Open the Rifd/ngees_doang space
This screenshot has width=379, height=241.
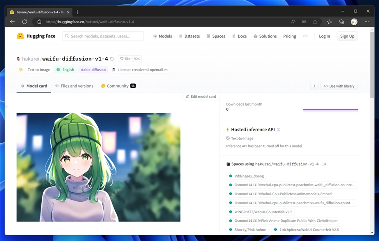pyautogui.click(x=246, y=176)
